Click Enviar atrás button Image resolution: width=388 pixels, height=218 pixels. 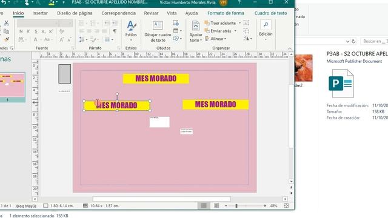[x=218, y=31]
